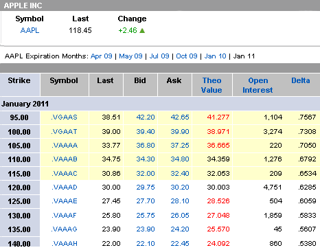The image size is (320, 250).
Task: Open option symbol .VAAAF
Action: click(64, 216)
